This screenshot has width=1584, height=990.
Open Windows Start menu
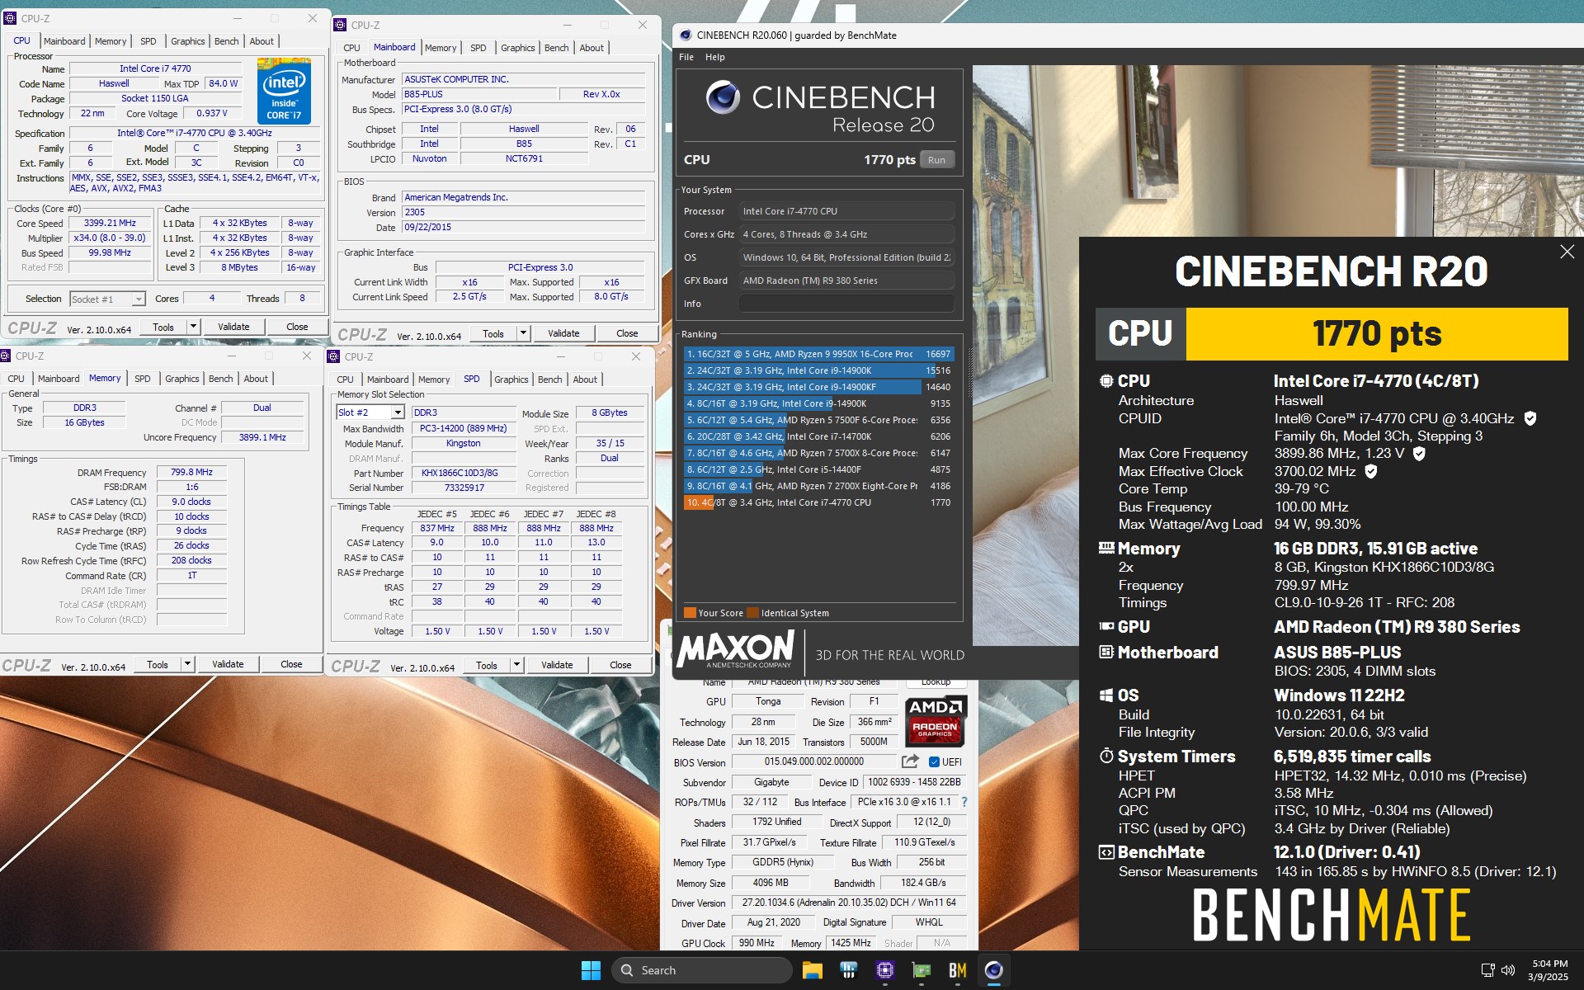click(591, 970)
